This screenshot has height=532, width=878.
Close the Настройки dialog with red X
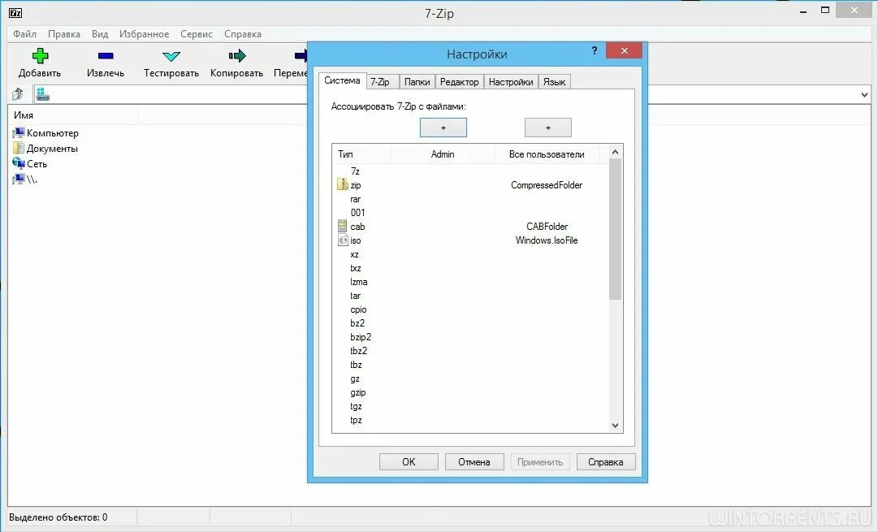coord(624,50)
